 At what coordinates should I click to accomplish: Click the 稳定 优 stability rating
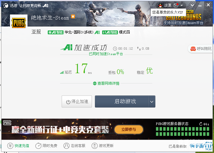[145, 71]
